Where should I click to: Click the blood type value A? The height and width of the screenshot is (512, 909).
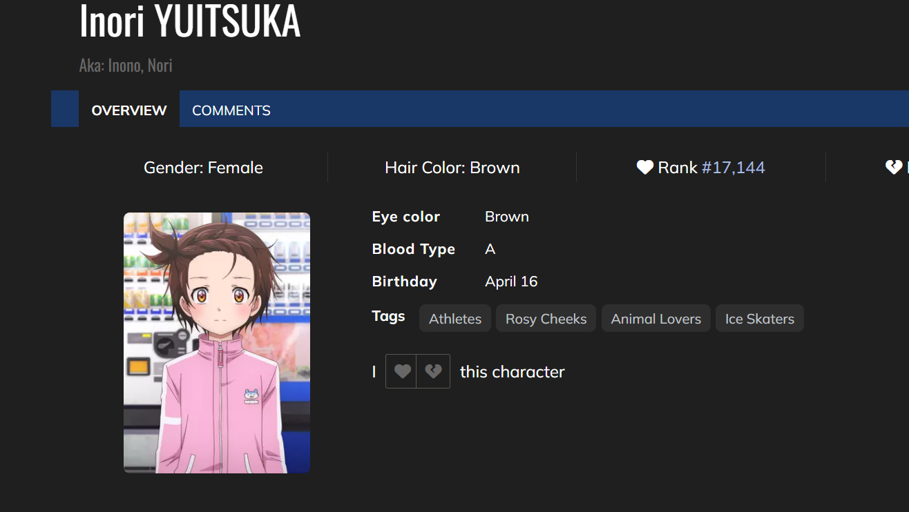pyautogui.click(x=490, y=249)
